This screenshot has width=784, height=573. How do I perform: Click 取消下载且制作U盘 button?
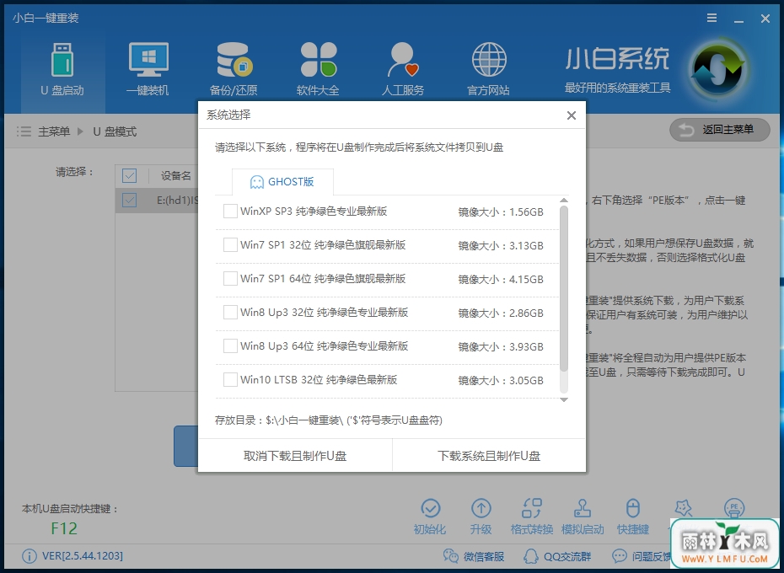point(295,456)
